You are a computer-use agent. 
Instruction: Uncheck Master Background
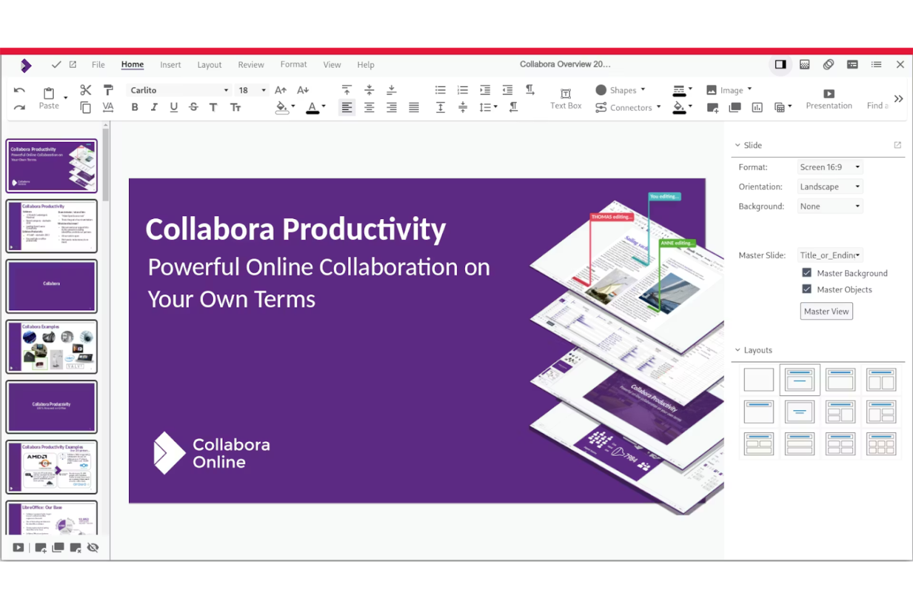click(x=806, y=273)
